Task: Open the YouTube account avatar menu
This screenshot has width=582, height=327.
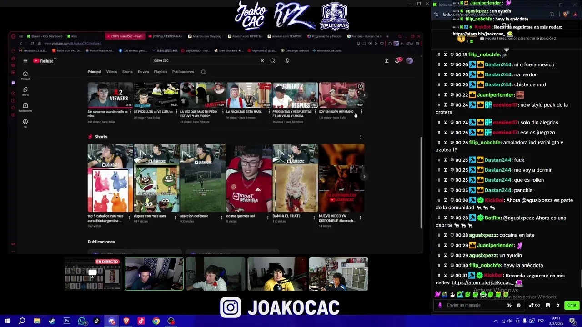Action: pos(410,60)
